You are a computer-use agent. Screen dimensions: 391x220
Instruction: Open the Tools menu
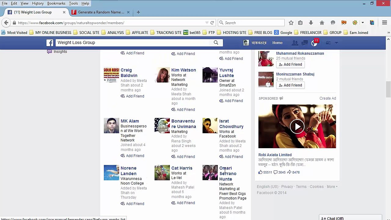tap(73, 3)
